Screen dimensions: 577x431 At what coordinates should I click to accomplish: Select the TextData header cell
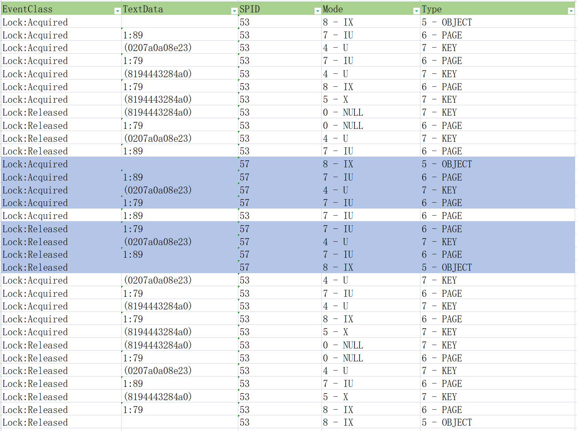pyautogui.click(x=180, y=9)
